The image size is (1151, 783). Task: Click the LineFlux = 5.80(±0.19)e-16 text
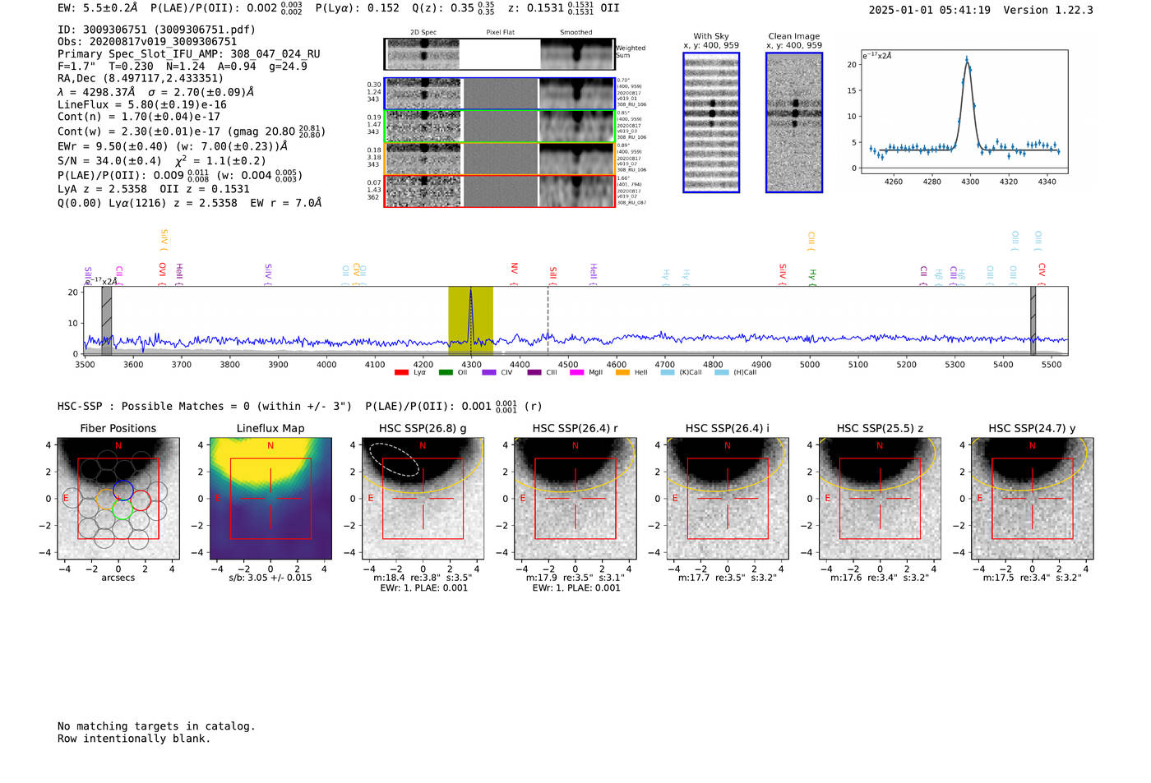tap(142, 105)
